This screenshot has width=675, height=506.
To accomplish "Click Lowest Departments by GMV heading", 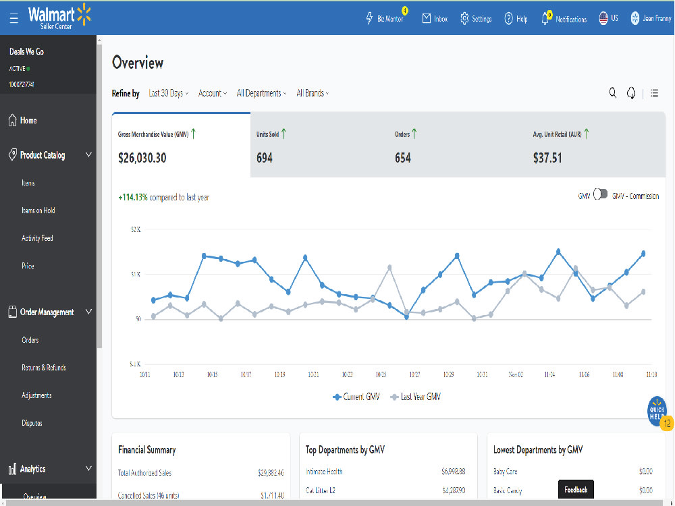I will [538, 450].
